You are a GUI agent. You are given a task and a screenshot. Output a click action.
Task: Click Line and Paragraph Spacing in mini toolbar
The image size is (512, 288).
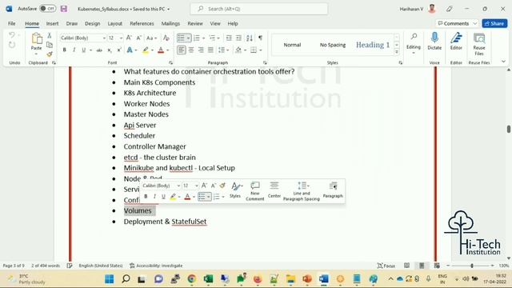(302, 190)
